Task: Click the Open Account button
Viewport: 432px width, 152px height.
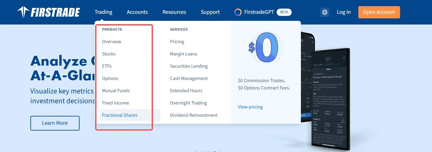Action: point(379,12)
